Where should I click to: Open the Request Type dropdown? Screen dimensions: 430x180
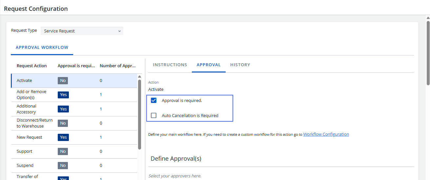[x=82, y=31]
